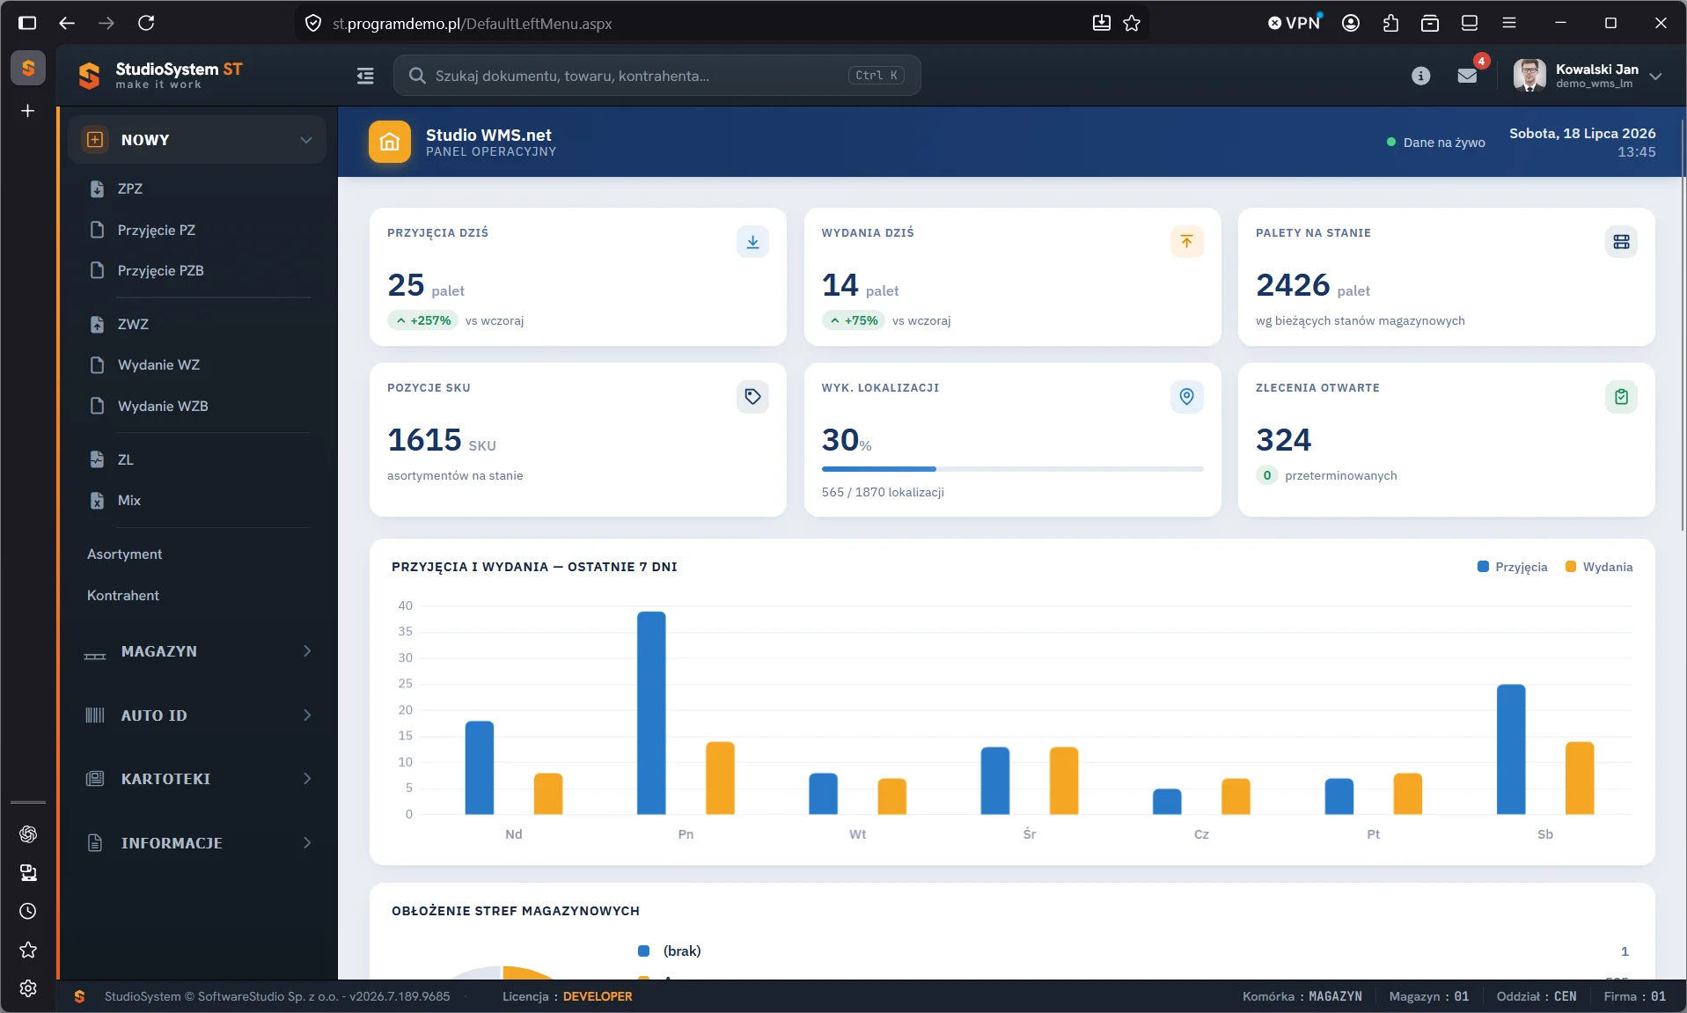The height and width of the screenshot is (1013, 1687).
Task: Click the Wydania dziś upload icon
Action: pyautogui.click(x=1186, y=242)
